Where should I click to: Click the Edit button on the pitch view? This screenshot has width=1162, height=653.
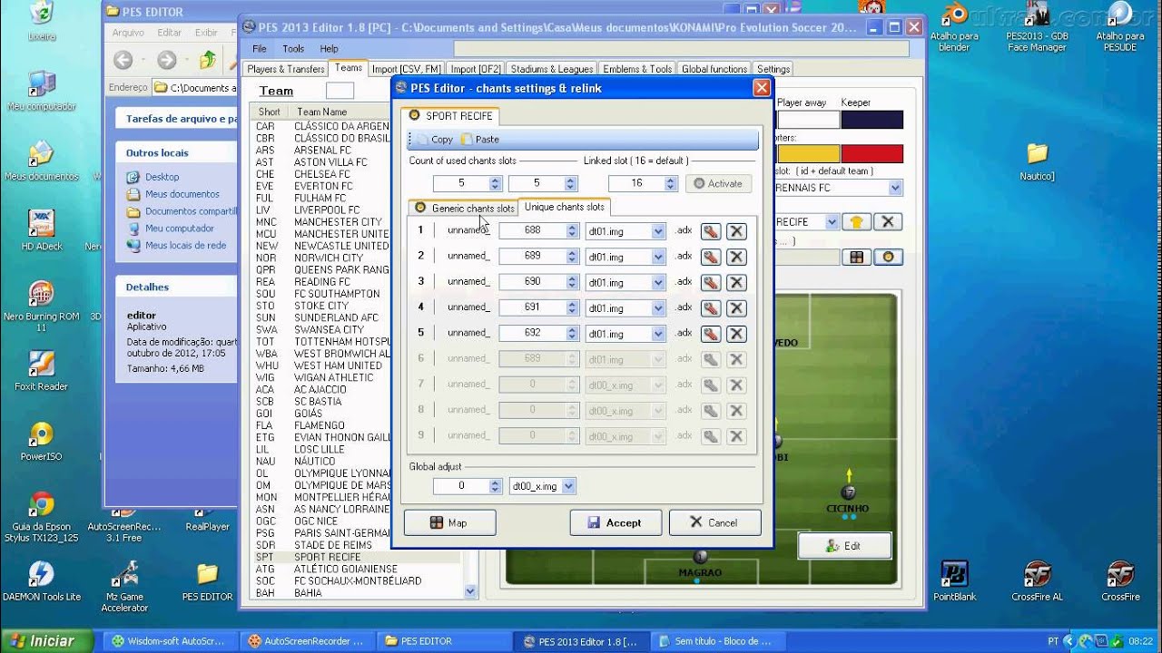tap(844, 546)
